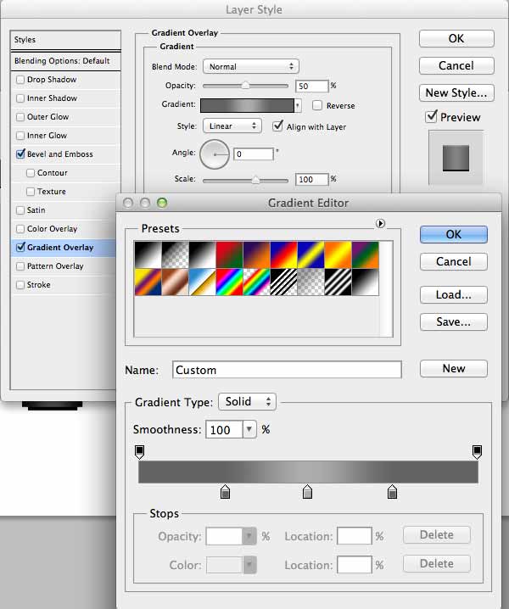Screen dimensions: 509x609
Task: Select the Transparent Rainbow preset with checkerboard corners
Action: [257, 282]
